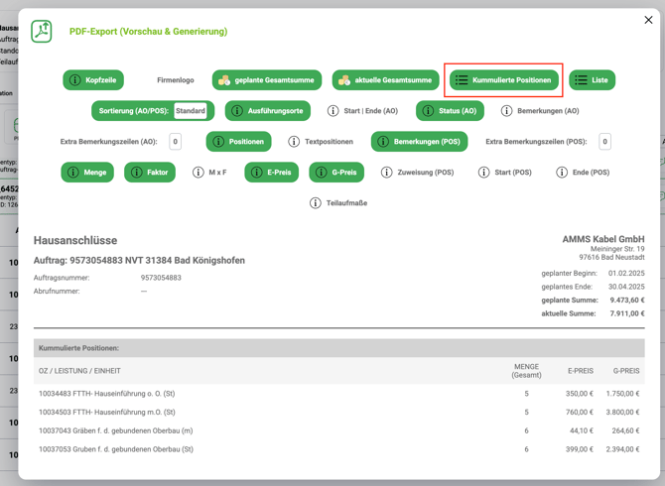665x486 pixels.
Task: Click info icon next to Bemerkungen (AO)
Action: pos(507,111)
